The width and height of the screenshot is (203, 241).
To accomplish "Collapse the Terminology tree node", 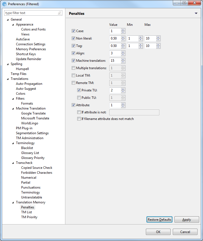I will coord(13,143).
